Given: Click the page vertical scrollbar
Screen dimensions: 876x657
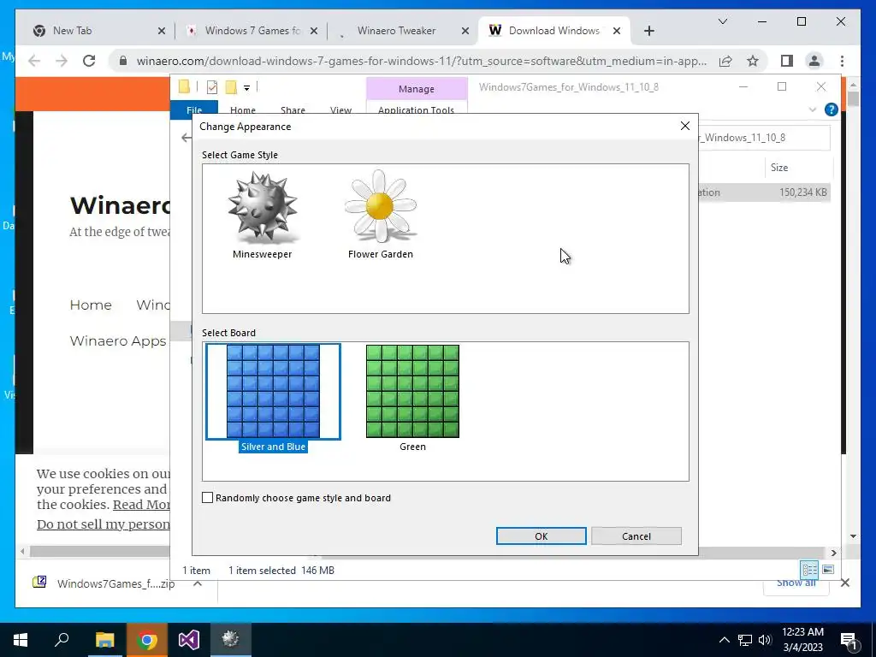Looking at the screenshot, I should 853,99.
